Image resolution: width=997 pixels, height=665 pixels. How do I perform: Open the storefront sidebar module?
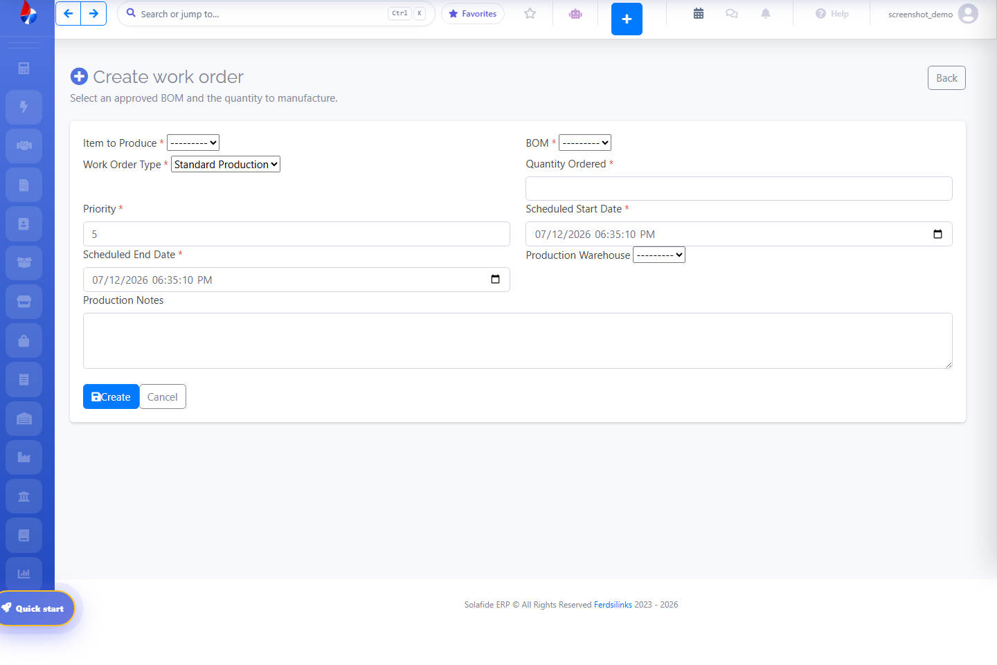coord(24,302)
